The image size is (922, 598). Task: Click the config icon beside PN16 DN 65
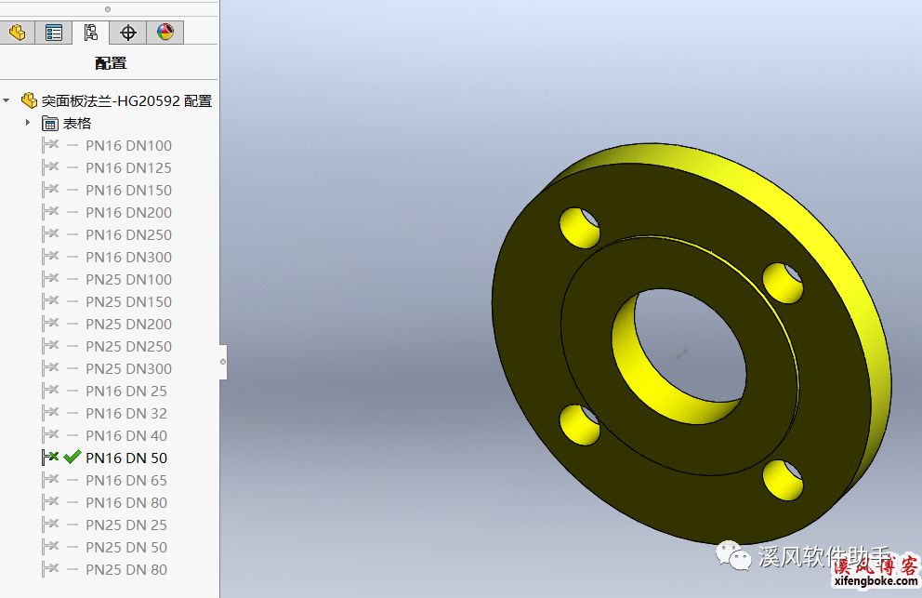pos(50,480)
